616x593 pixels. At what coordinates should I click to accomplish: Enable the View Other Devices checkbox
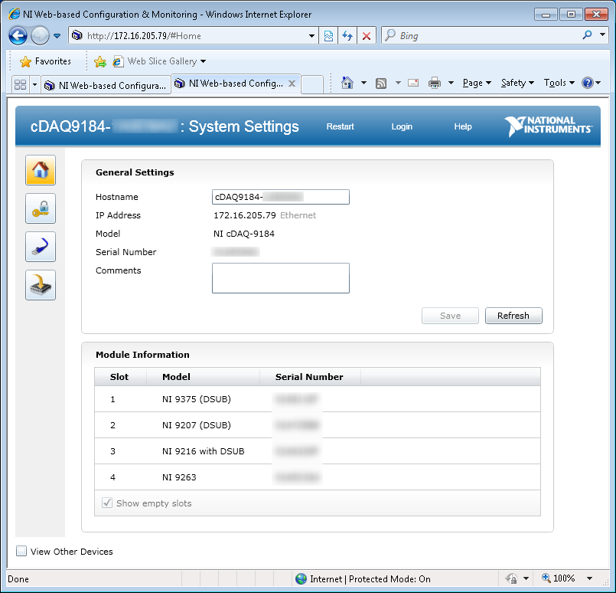[21, 551]
